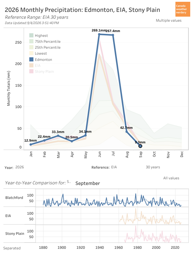
Task: Open the 30 years range dropdown
Action: (153, 167)
